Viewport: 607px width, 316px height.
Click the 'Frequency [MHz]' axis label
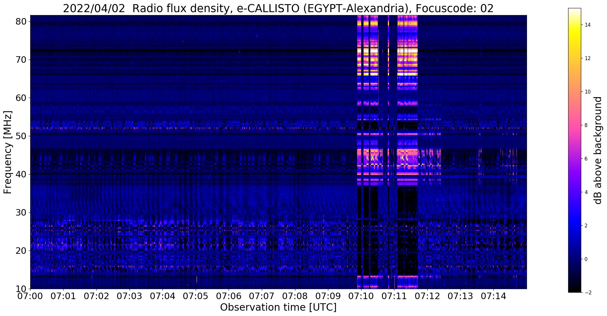tap(8, 152)
